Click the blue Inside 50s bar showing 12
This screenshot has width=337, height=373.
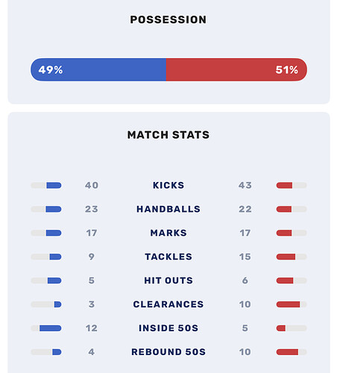click(51, 328)
